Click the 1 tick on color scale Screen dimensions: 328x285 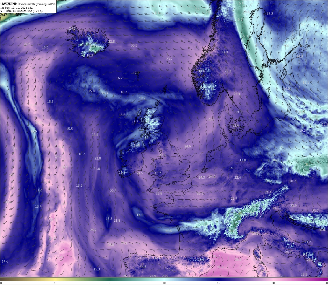click(x=55, y=283)
